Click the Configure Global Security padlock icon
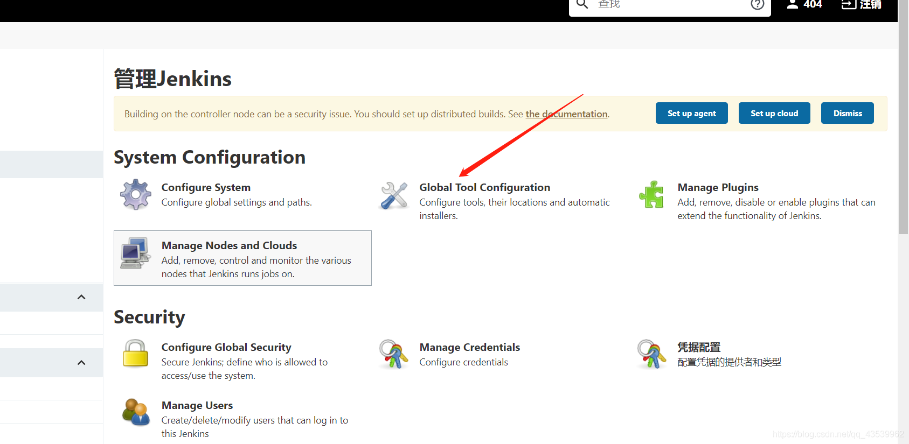 coord(135,354)
